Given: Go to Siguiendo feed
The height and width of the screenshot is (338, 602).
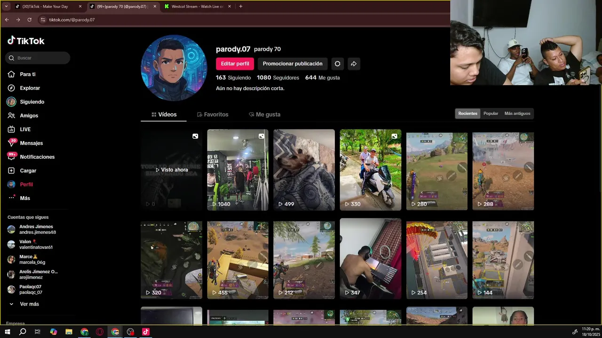Looking at the screenshot, I should point(26,102).
